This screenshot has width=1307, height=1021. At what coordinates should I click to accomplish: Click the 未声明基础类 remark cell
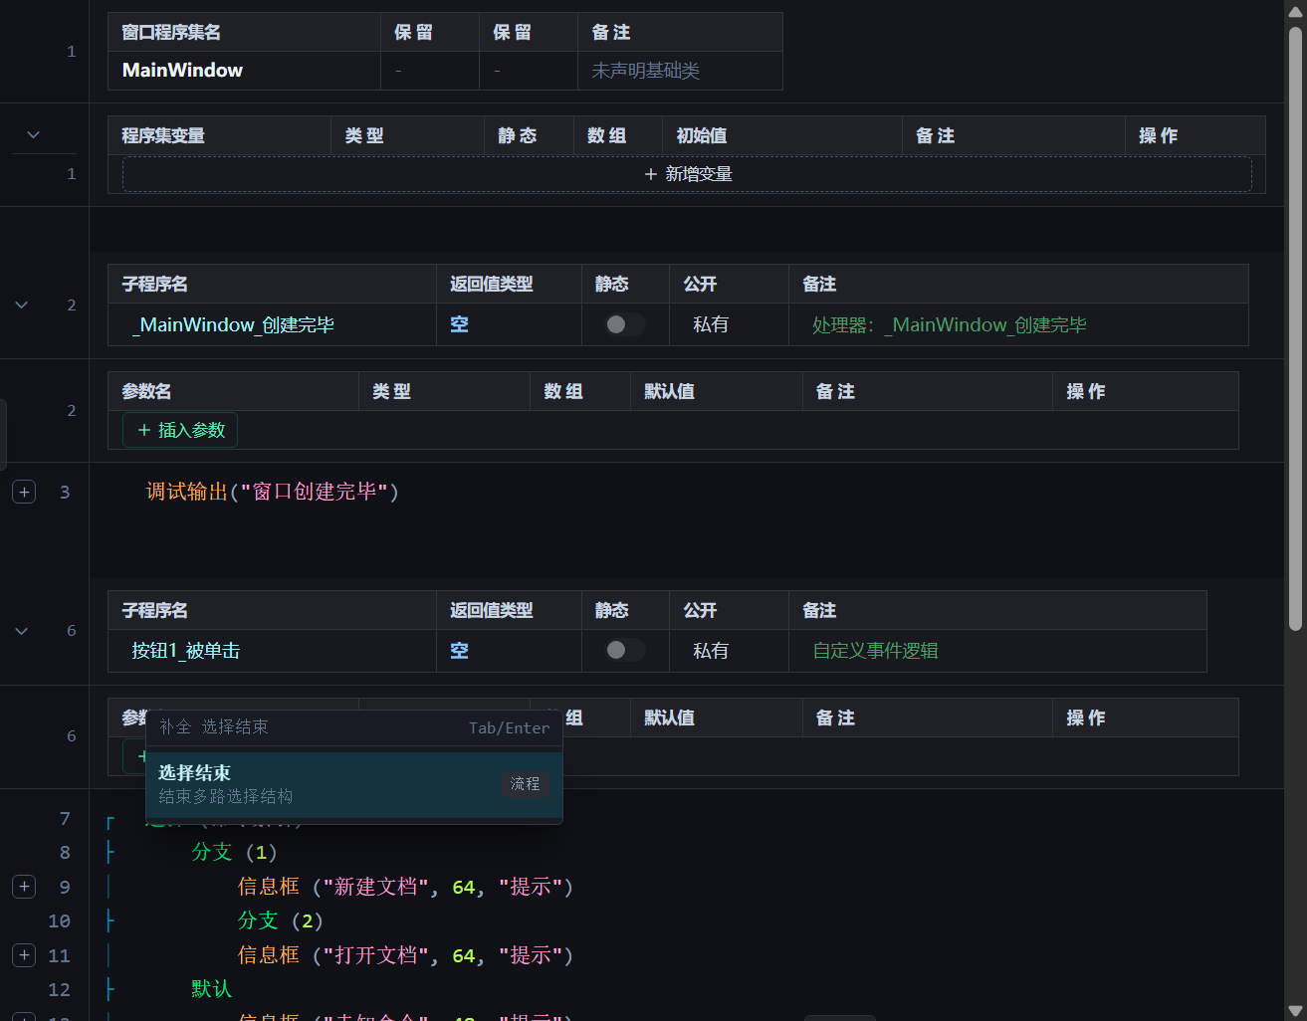click(x=680, y=71)
